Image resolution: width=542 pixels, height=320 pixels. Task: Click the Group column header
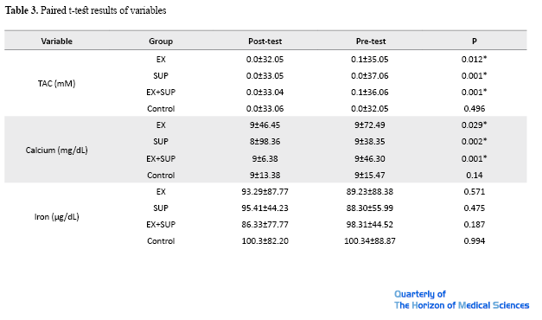tap(161, 42)
